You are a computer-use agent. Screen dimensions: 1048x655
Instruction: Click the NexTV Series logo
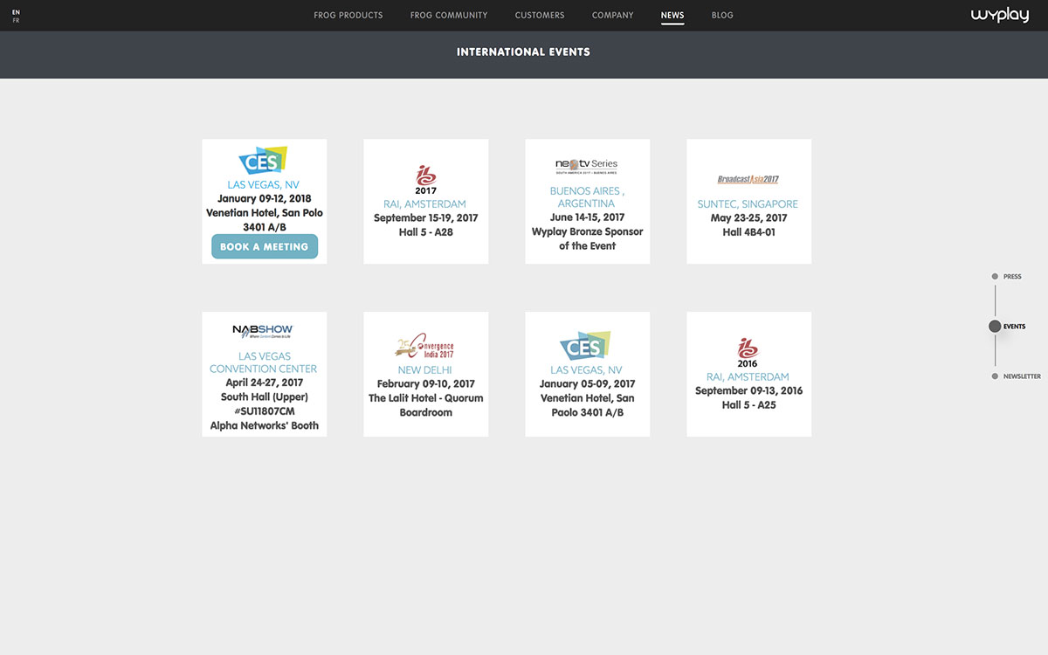coord(587,162)
